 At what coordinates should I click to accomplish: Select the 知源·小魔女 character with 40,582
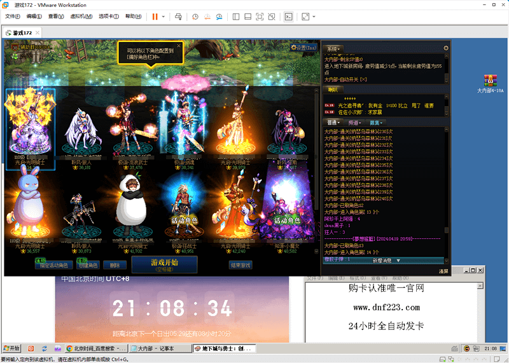(x=287, y=208)
